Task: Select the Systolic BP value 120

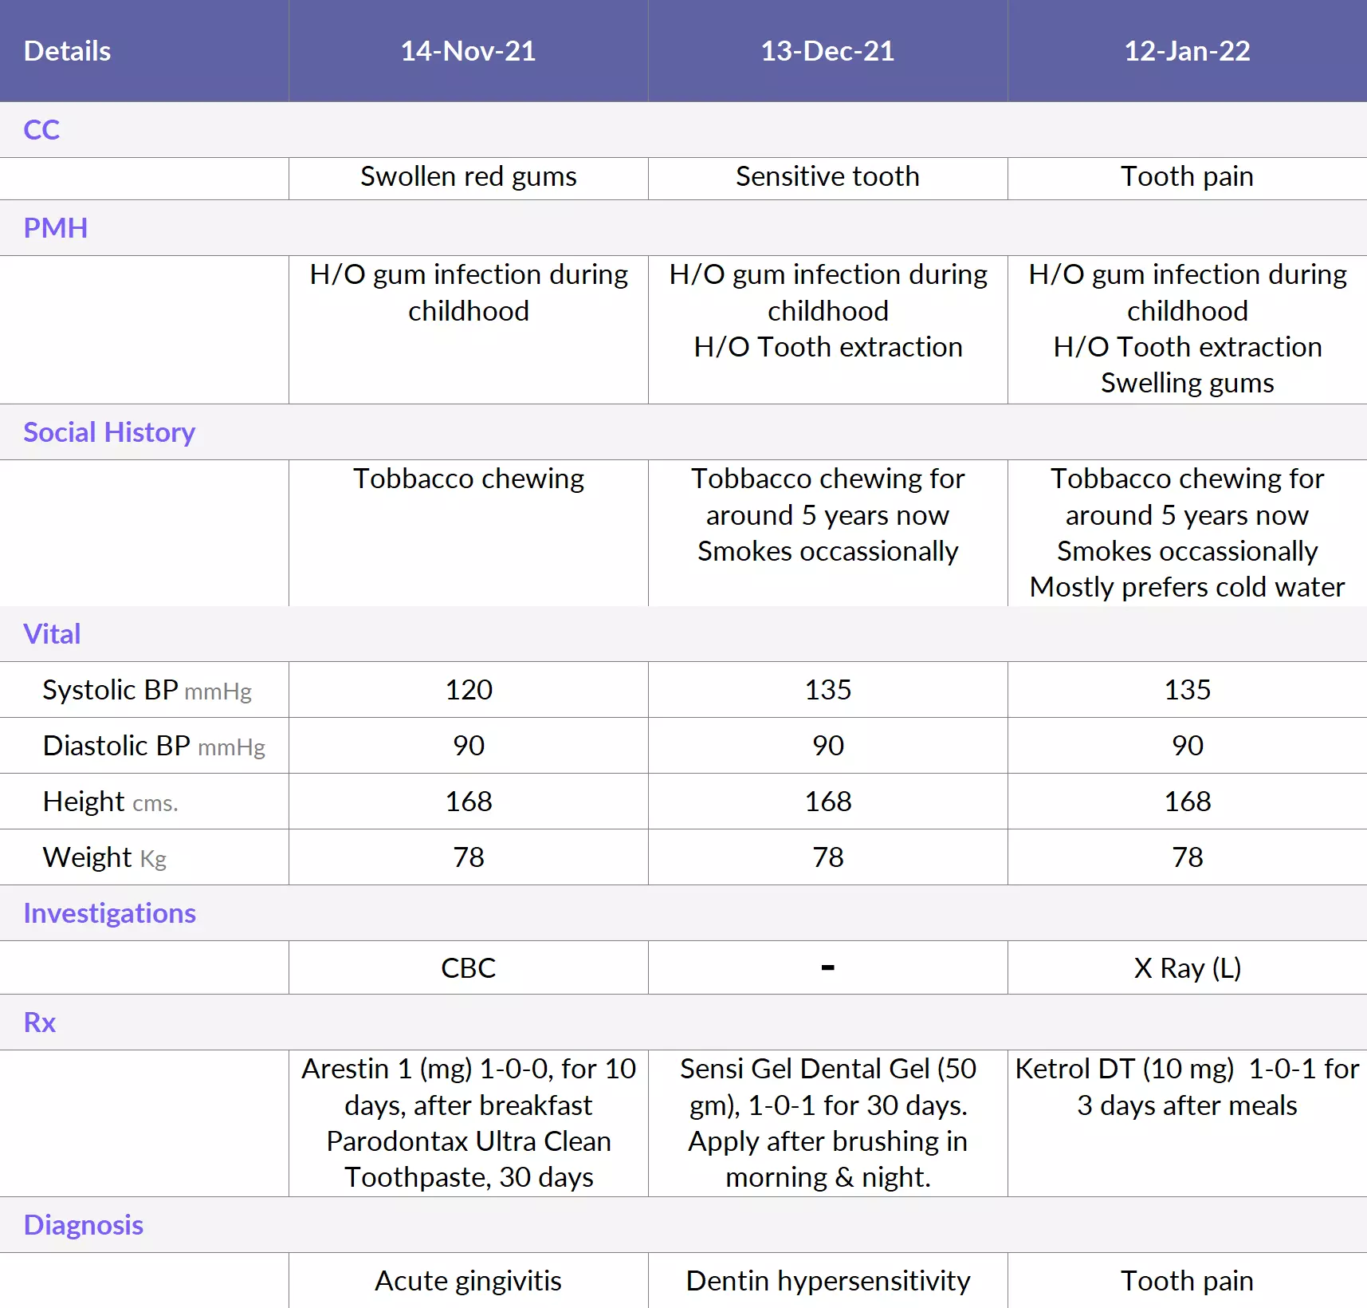Action: pos(469,690)
